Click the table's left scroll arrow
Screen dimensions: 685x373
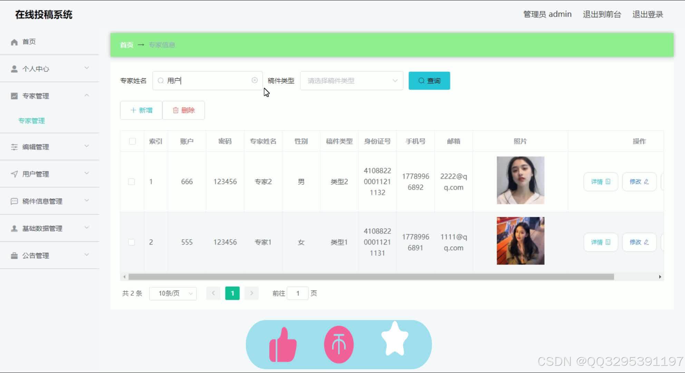point(124,277)
